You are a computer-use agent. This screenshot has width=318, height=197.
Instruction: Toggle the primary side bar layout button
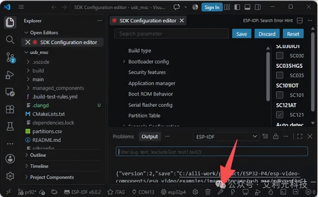click(237, 7)
